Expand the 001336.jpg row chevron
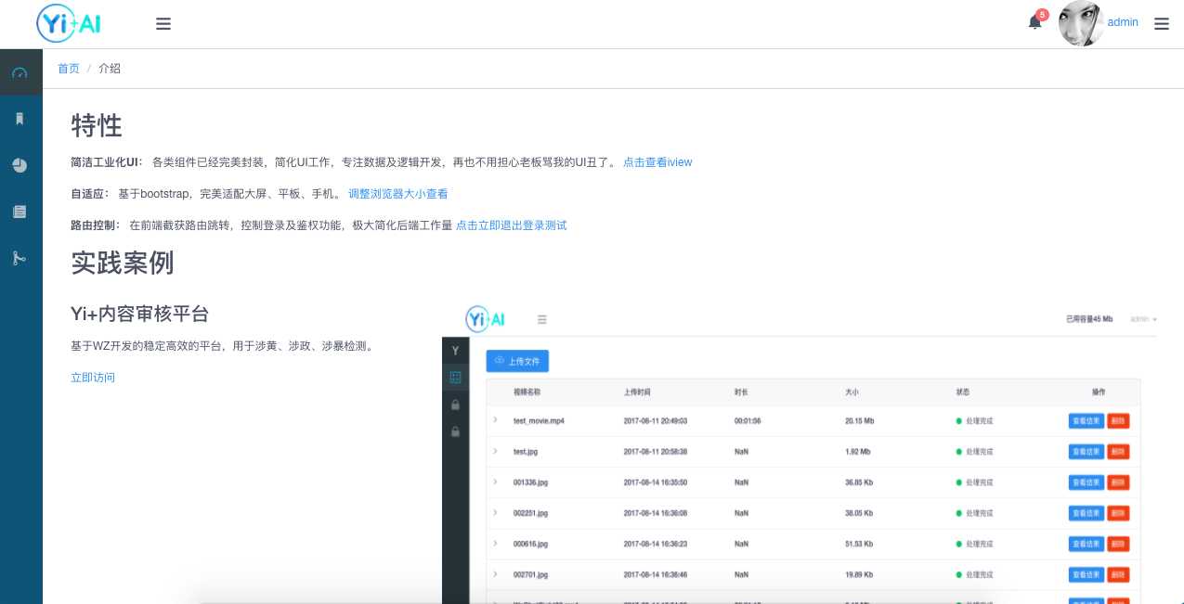 [x=493, y=482]
